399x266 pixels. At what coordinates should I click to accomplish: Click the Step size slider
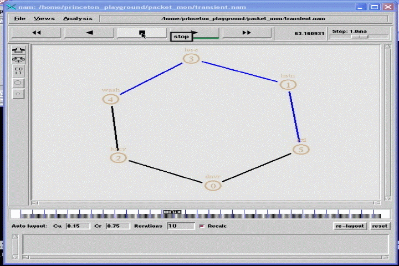(x=360, y=37)
